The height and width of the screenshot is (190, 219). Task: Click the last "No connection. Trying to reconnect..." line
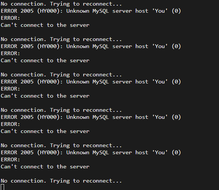(61, 181)
